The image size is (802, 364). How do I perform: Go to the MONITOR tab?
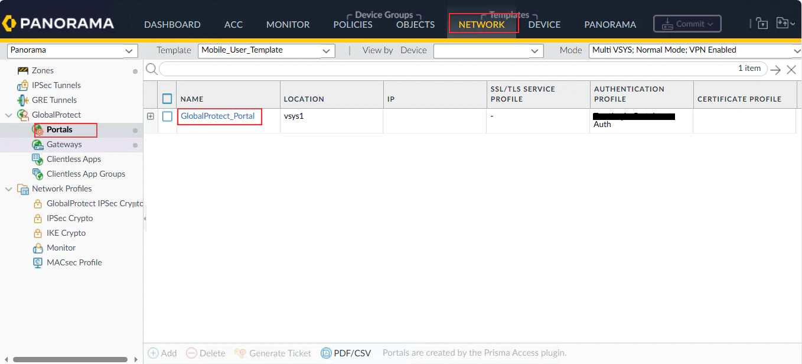[x=288, y=25]
